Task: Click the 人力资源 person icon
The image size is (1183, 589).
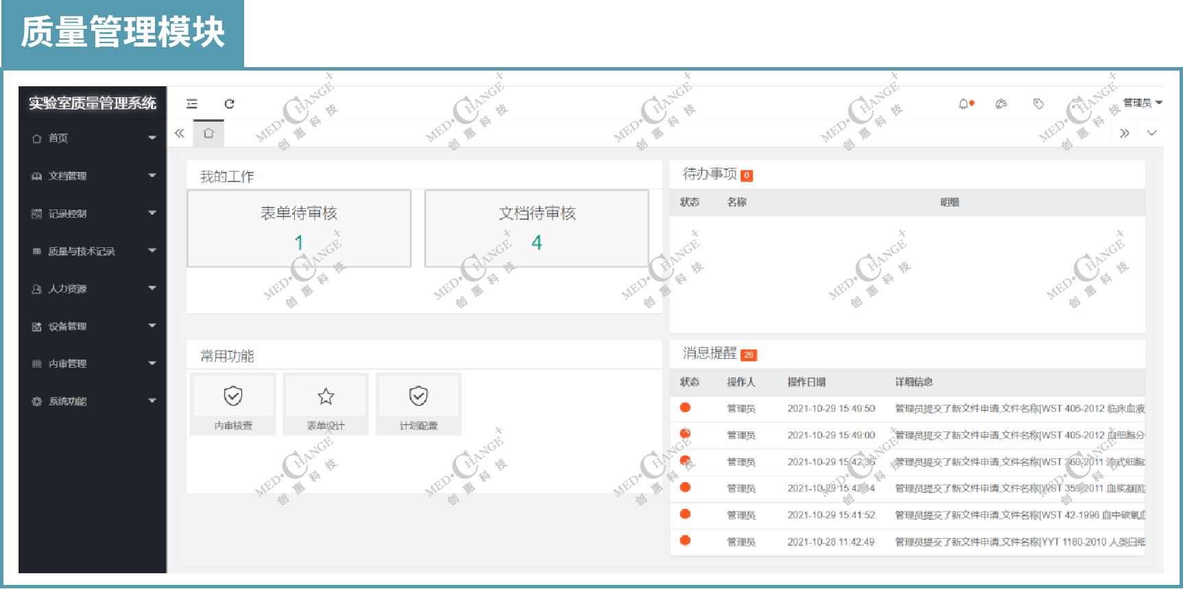Action: 37,289
